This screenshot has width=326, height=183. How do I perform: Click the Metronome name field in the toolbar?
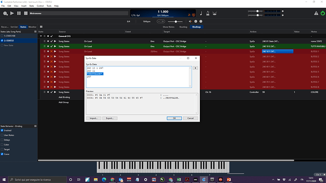(78, 13)
